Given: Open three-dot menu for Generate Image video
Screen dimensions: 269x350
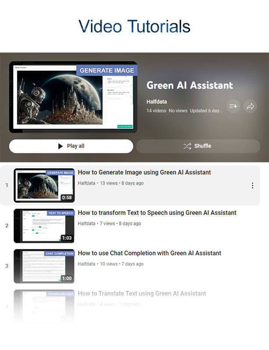Looking at the screenshot, I should [252, 185].
